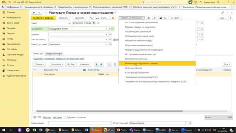Choose Корректировка реализации menu item
The height and width of the screenshot is (133, 236).
coord(157,32)
